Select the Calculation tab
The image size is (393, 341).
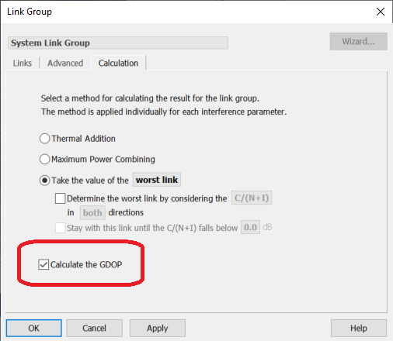pos(118,63)
